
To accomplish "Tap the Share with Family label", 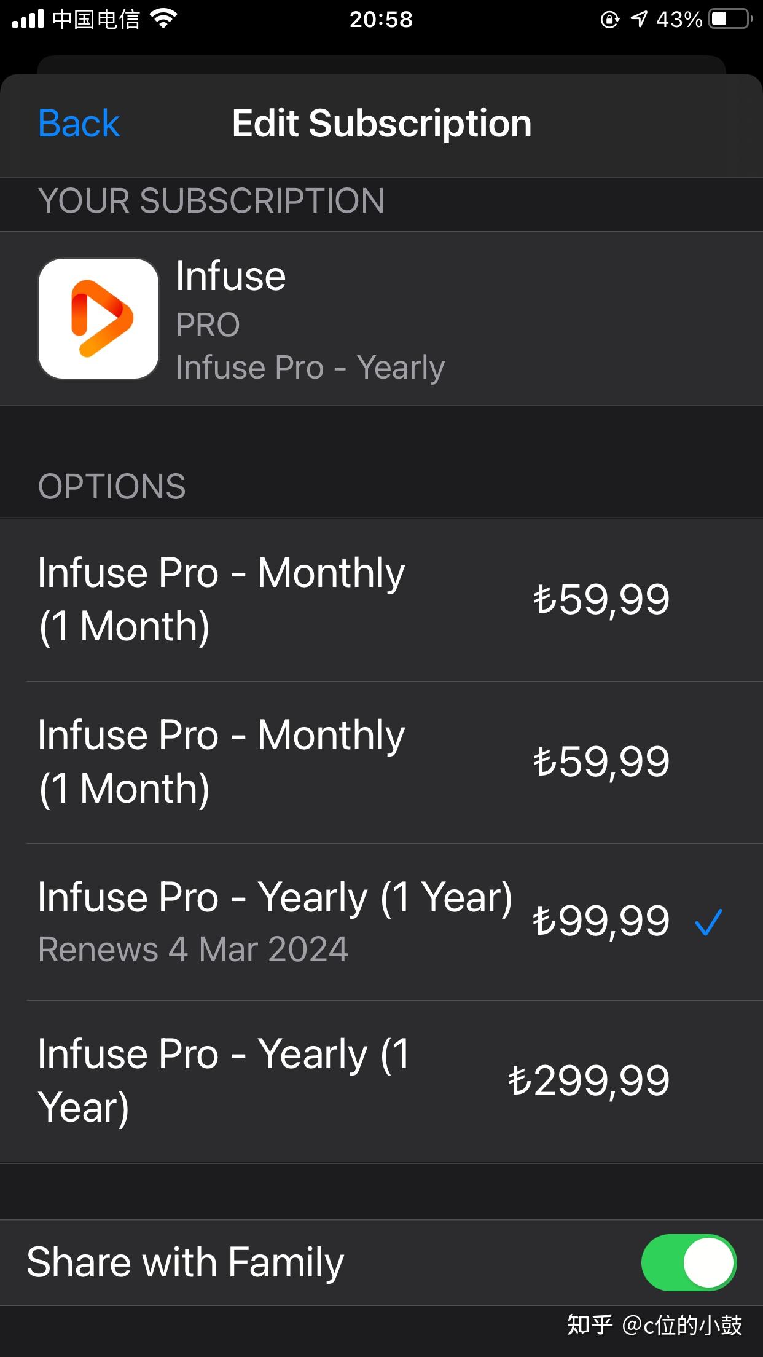I will tap(185, 1262).
